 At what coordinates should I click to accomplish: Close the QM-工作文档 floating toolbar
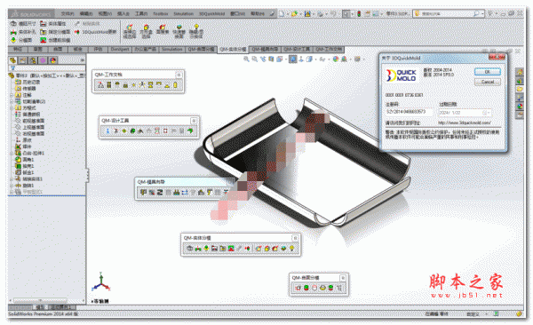coord(179,75)
